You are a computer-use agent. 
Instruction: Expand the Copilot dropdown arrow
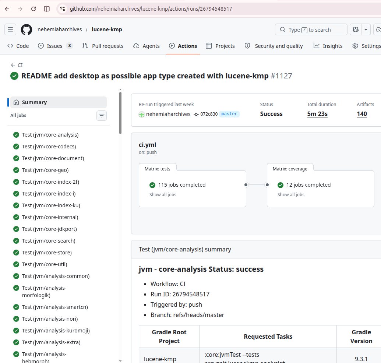coord(366,30)
